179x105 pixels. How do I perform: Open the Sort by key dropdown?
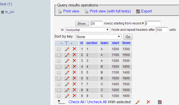[98, 37]
